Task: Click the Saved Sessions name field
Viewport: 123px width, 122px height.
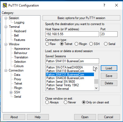Action: pos(72,61)
